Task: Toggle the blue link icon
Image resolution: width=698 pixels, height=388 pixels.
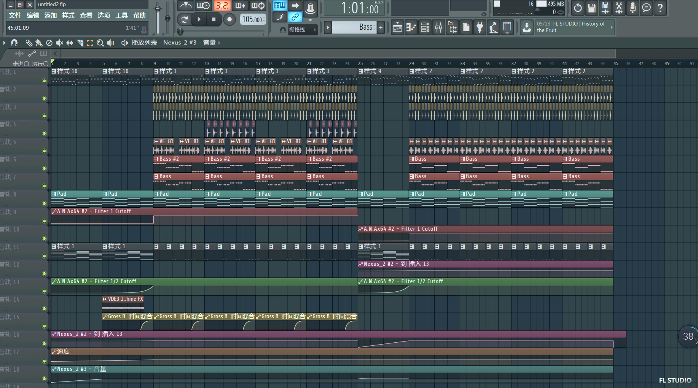Action: pos(295,17)
